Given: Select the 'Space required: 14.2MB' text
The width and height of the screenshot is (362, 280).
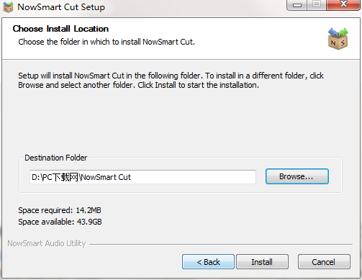Looking at the screenshot, I should [60, 210].
